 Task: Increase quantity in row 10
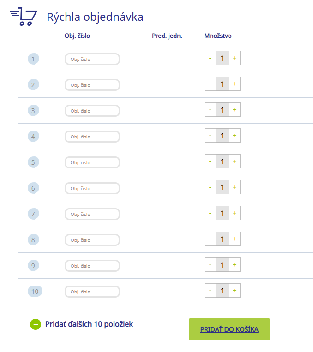point(235,291)
